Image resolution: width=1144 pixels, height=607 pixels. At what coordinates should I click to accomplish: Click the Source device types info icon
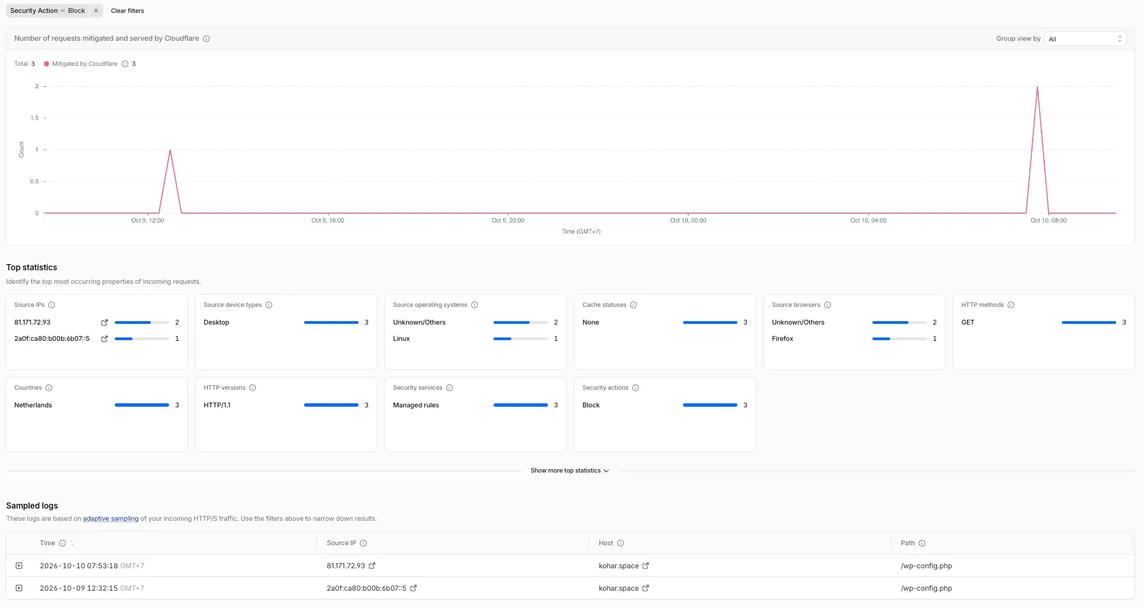269,305
